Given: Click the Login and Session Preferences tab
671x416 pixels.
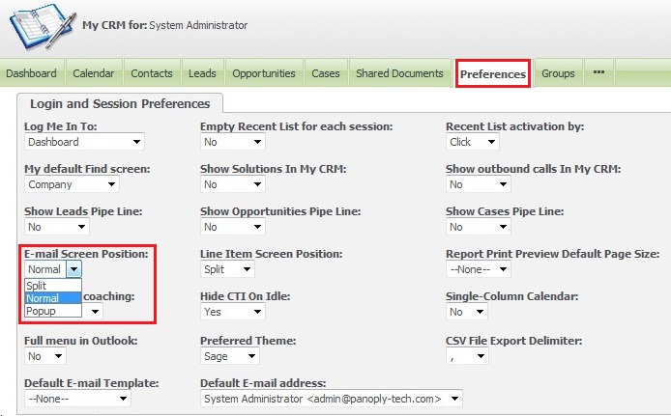Looking at the screenshot, I should [x=120, y=103].
